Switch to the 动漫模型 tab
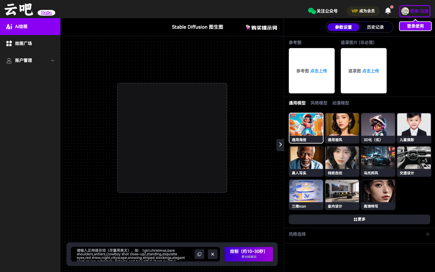Viewport: 435px width, 272px height. (340, 103)
